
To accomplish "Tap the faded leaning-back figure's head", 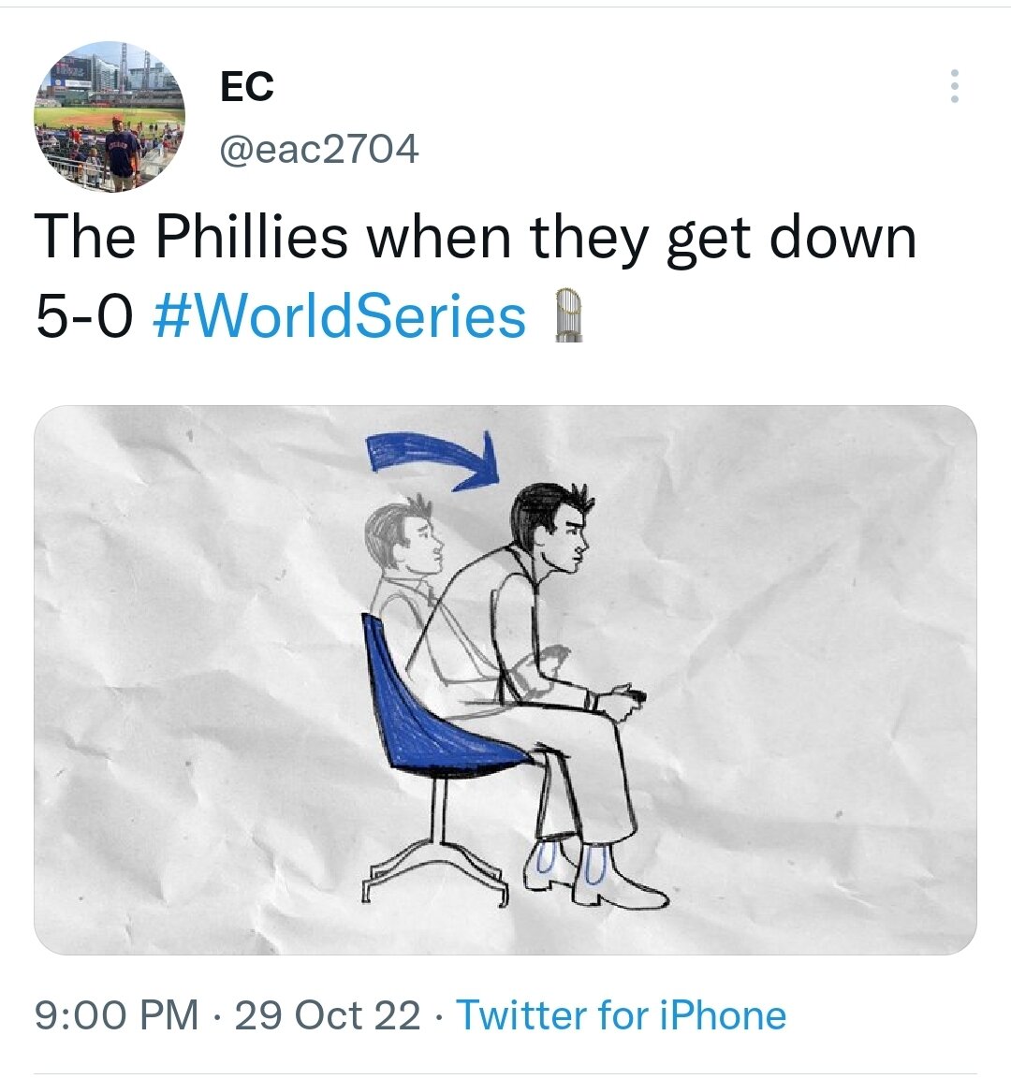I will [404, 534].
